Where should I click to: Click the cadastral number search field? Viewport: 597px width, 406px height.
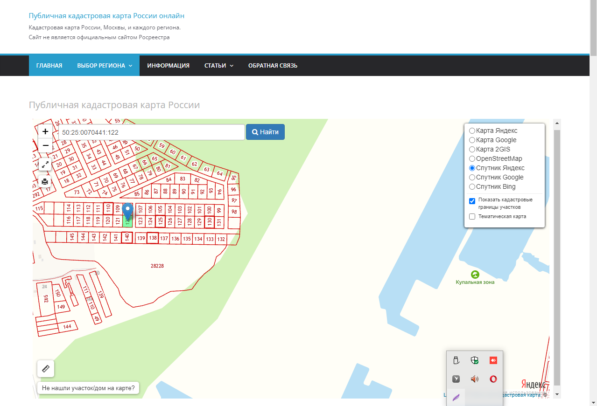click(x=151, y=132)
